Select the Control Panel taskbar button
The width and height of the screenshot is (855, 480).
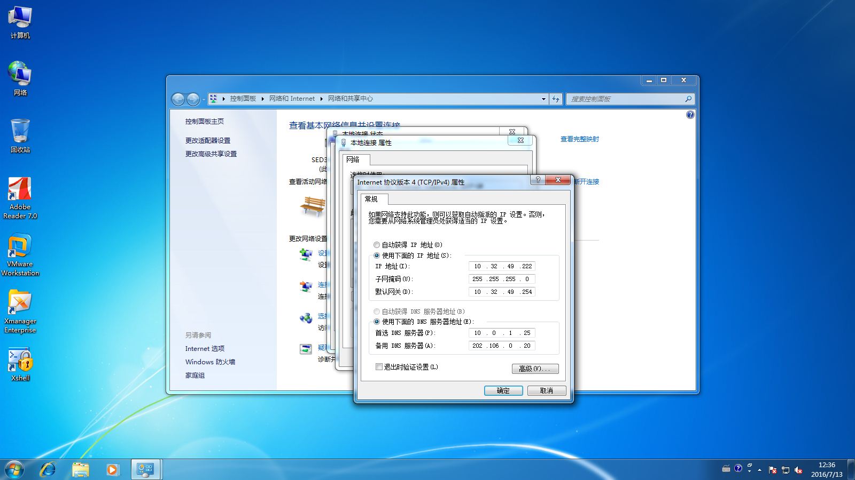[x=145, y=469]
